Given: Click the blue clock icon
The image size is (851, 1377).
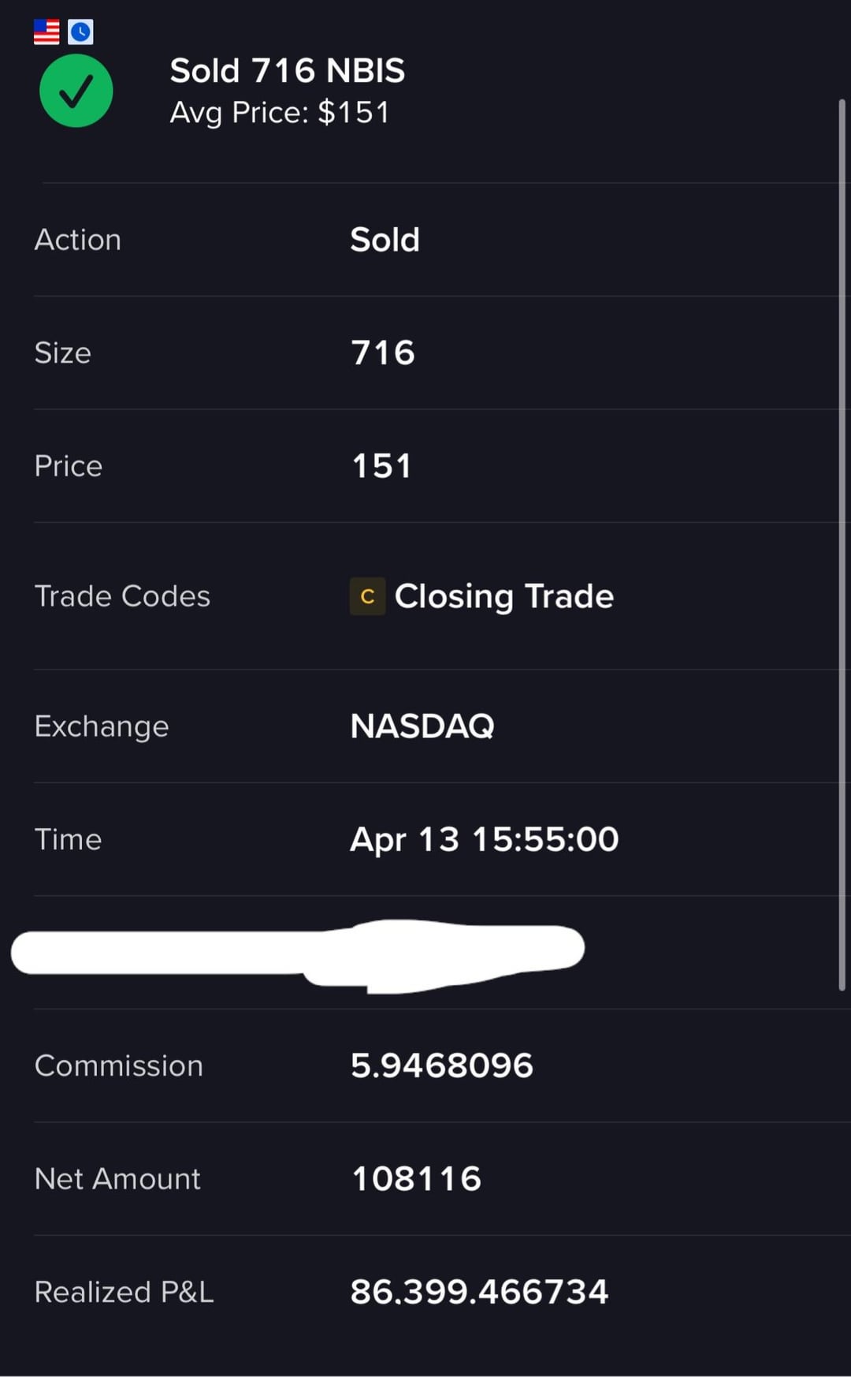Looking at the screenshot, I should click(x=80, y=32).
